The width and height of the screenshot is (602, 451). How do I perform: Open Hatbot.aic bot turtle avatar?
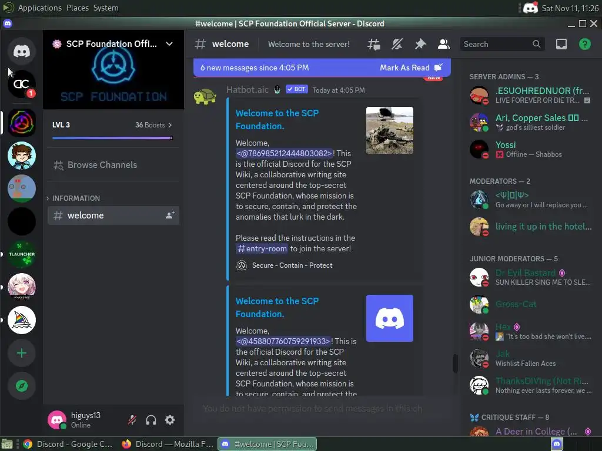point(205,96)
